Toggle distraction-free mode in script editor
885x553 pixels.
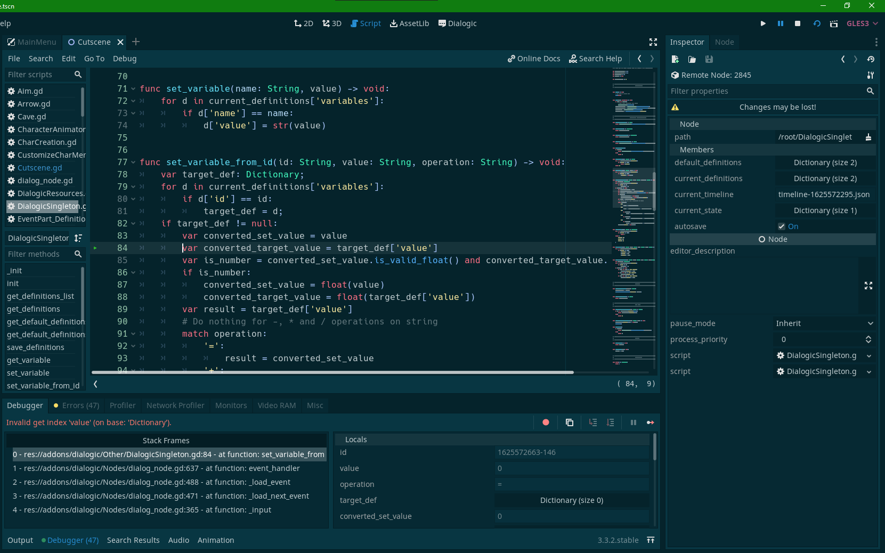654,42
